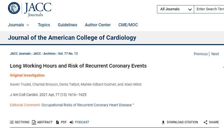224x131 pixels.
Task: Open the PDF file icon
Action: tap(57, 122)
